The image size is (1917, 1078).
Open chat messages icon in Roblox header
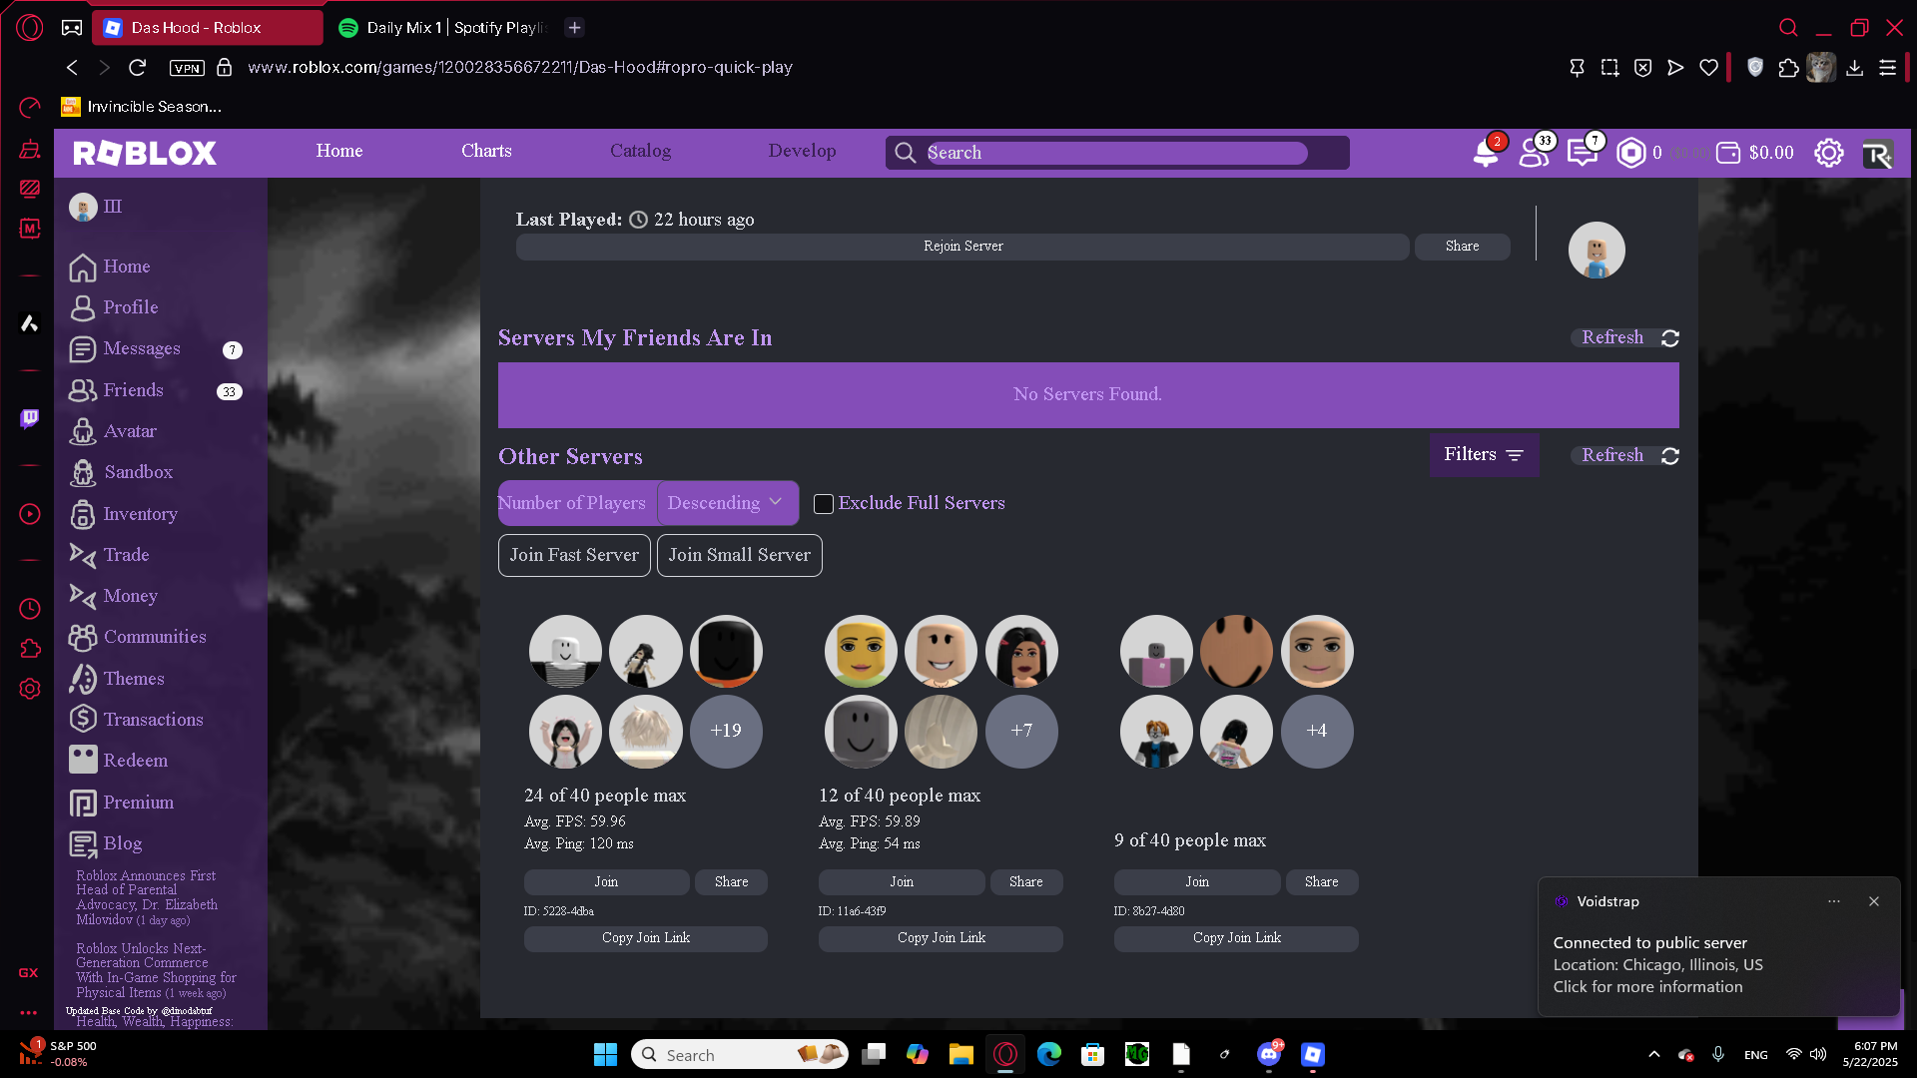click(1583, 153)
